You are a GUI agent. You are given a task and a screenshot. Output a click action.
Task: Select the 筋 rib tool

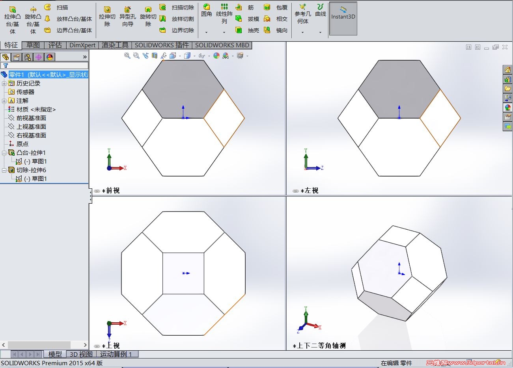tap(245, 7)
